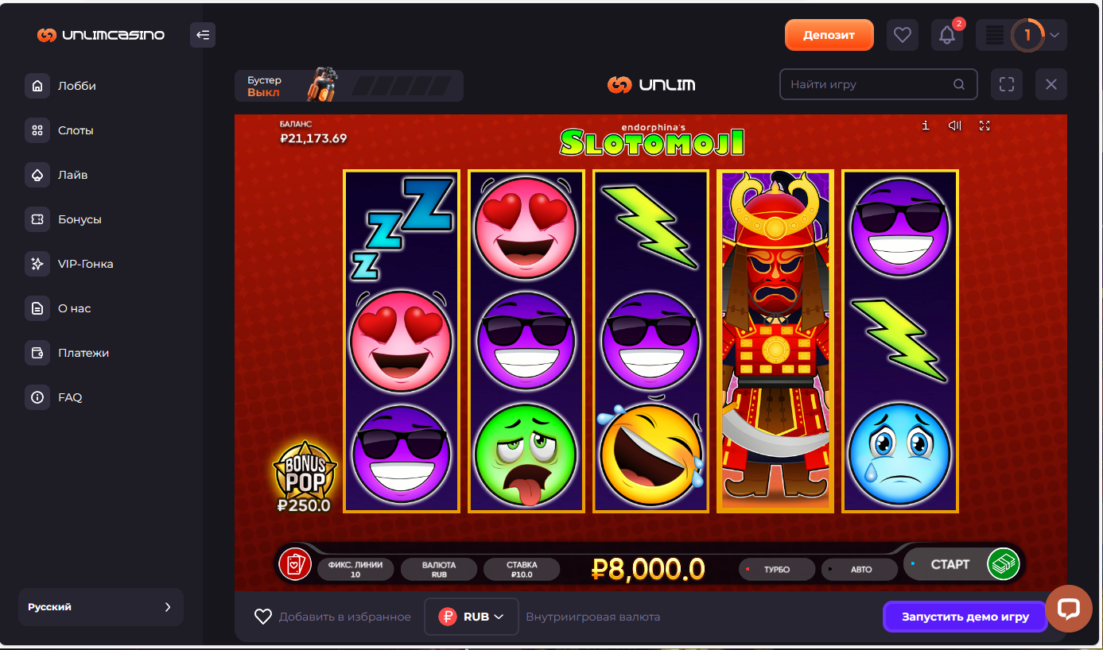This screenshot has width=1103, height=650.
Task: Open the red card gamble icon
Action: click(x=295, y=564)
